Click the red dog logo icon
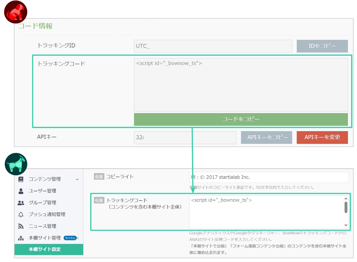 pos(16,12)
